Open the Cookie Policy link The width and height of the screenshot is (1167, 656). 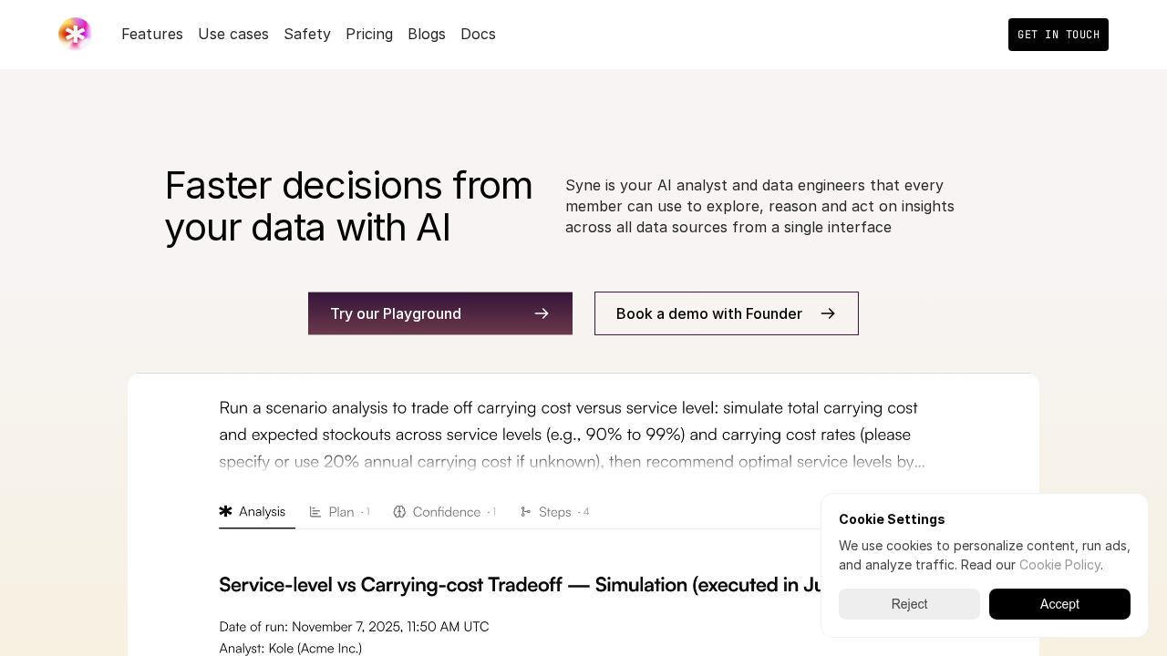(1059, 565)
